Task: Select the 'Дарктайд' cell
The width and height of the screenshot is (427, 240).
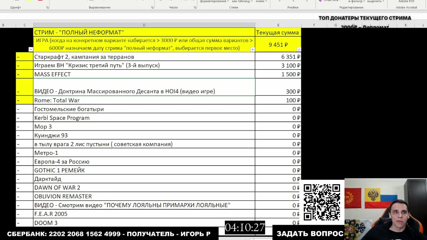Action: coord(144,179)
